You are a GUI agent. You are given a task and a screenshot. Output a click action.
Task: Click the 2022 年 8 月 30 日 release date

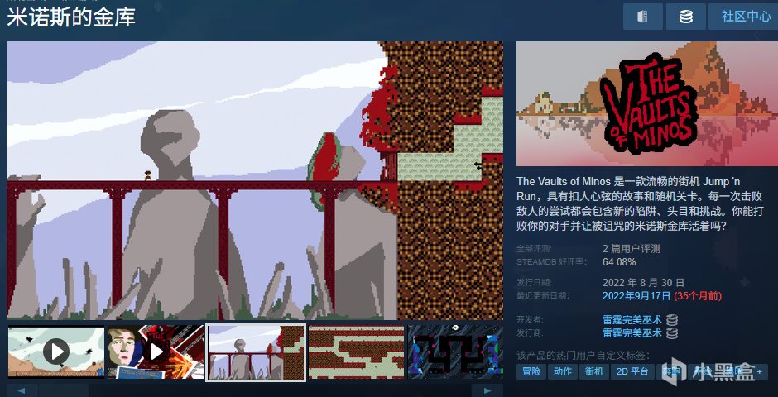coord(643,283)
